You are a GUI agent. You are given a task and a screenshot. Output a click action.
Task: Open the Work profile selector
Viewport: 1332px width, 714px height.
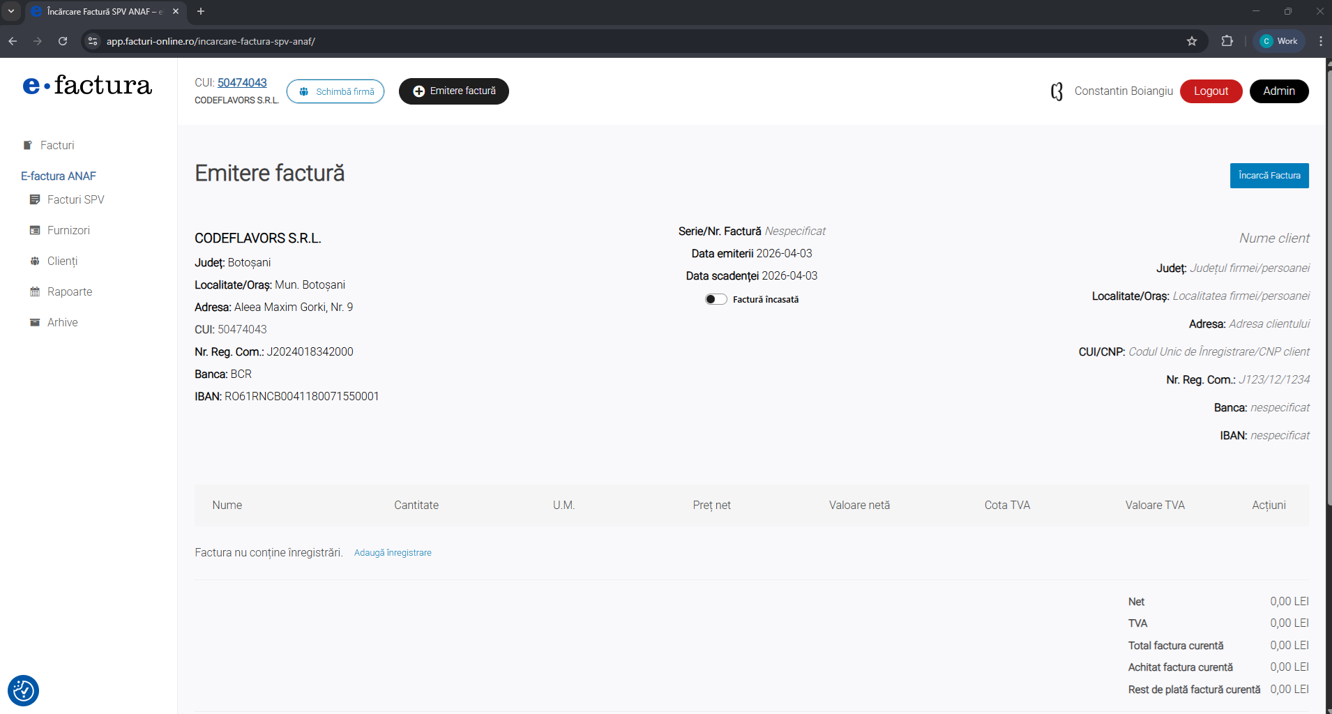1279,41
